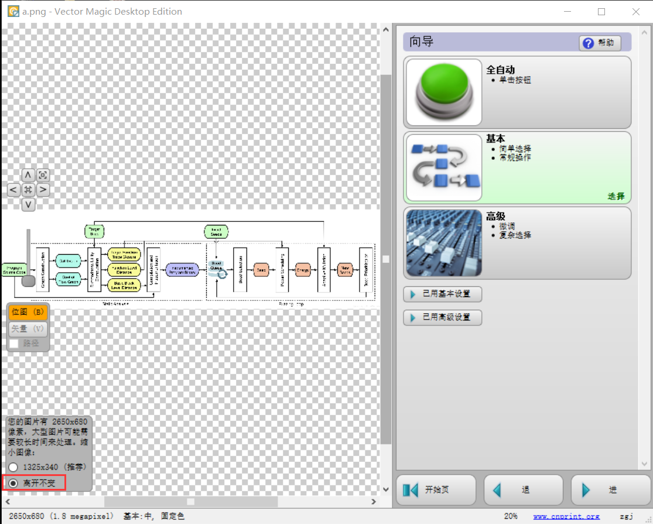Click horizontal scroll right arrow
The width and height of the screenshot is (653, 524).
tap(374, 502)
